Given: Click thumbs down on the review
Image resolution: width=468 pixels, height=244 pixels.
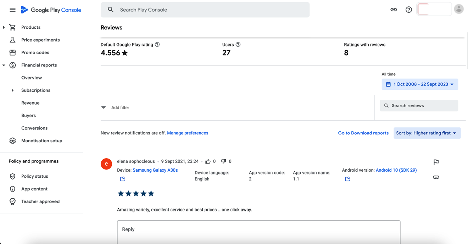Looking at the screenshot, I should point(223,161).
